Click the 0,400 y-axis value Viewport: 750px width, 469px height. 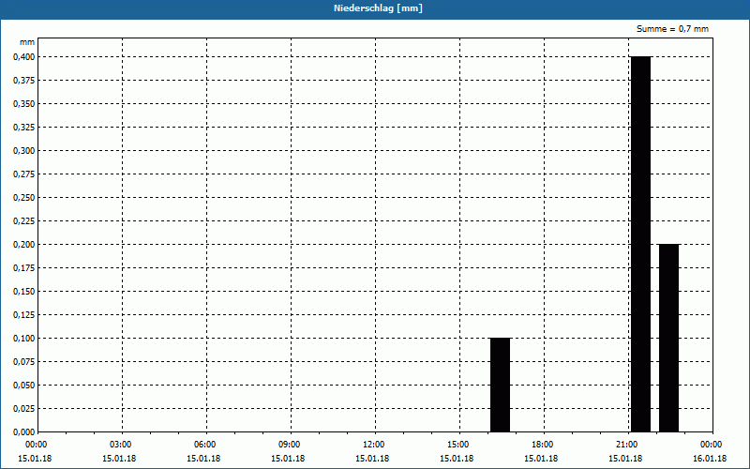pyautogui.click(x=24, y=57)
